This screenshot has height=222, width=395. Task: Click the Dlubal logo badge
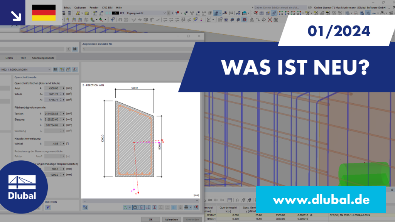pyautogui.click(x=22, y=187)
